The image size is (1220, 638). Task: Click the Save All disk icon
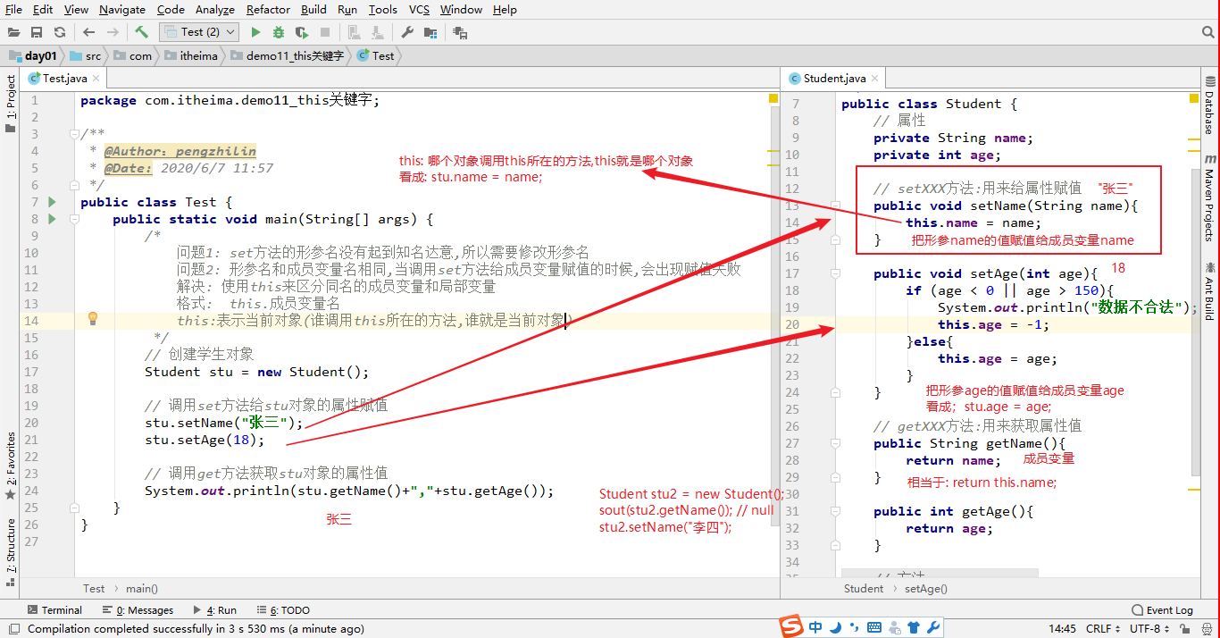pyautogui.click(x=37, y=32)
